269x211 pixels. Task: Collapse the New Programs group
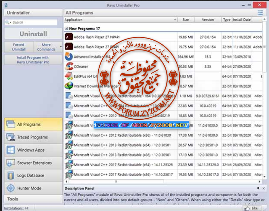tap(66, 28)
